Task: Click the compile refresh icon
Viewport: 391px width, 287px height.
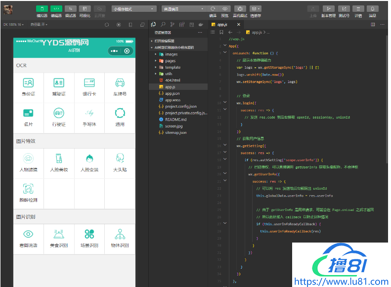Action: click(x=213, y=9)
